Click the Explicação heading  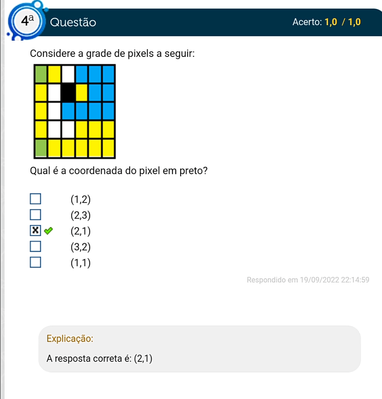coord(70,338)
